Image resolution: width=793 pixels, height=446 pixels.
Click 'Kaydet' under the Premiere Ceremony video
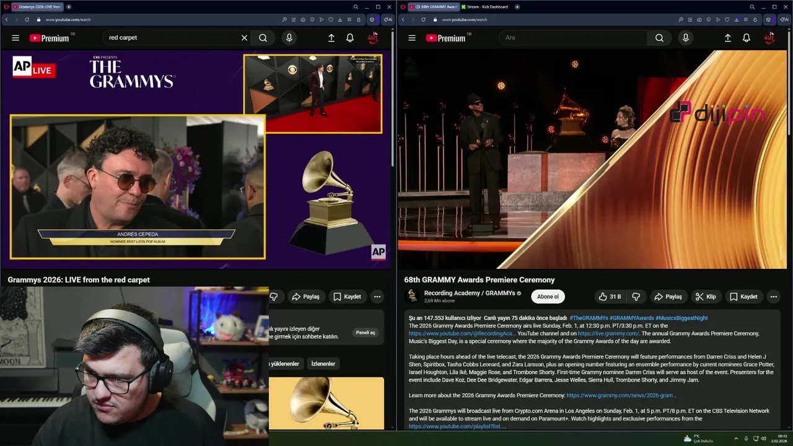pyautogui.click(x=743, y=297)
